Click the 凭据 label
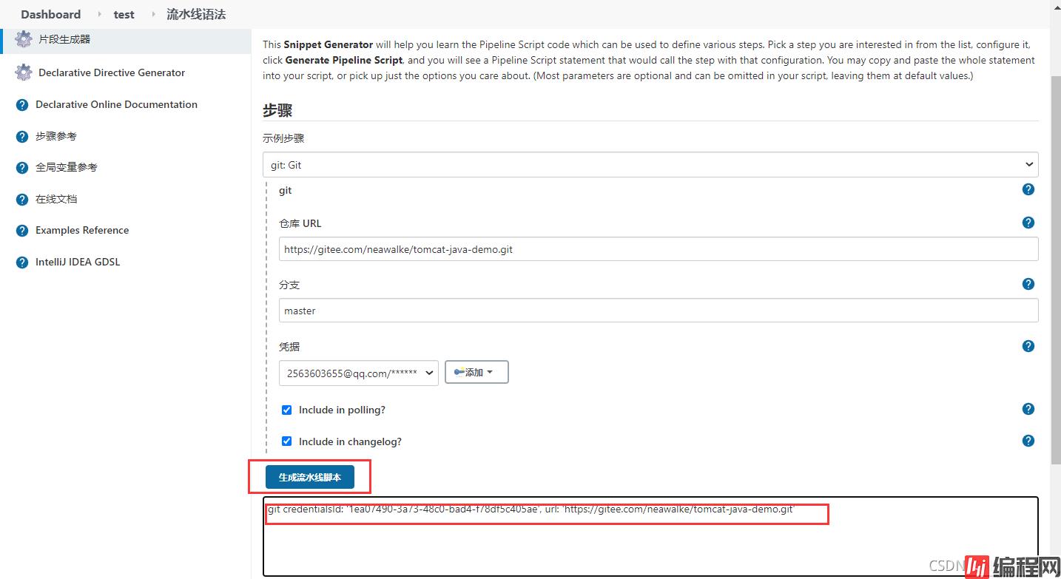Viewport: 1061px width, 579px height. [x=289, y=347]
